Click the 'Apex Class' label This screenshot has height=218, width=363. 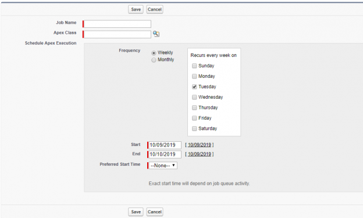point(65,33)
